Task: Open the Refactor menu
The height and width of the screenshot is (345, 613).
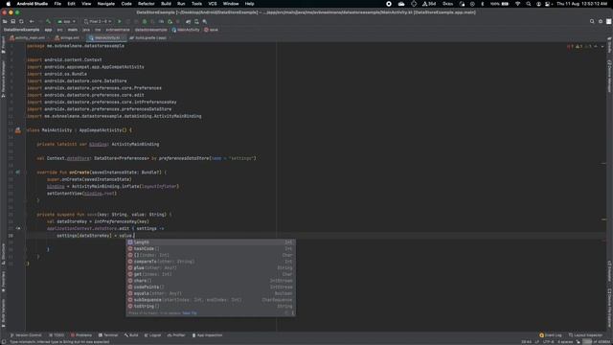Action: coord(147,4)
